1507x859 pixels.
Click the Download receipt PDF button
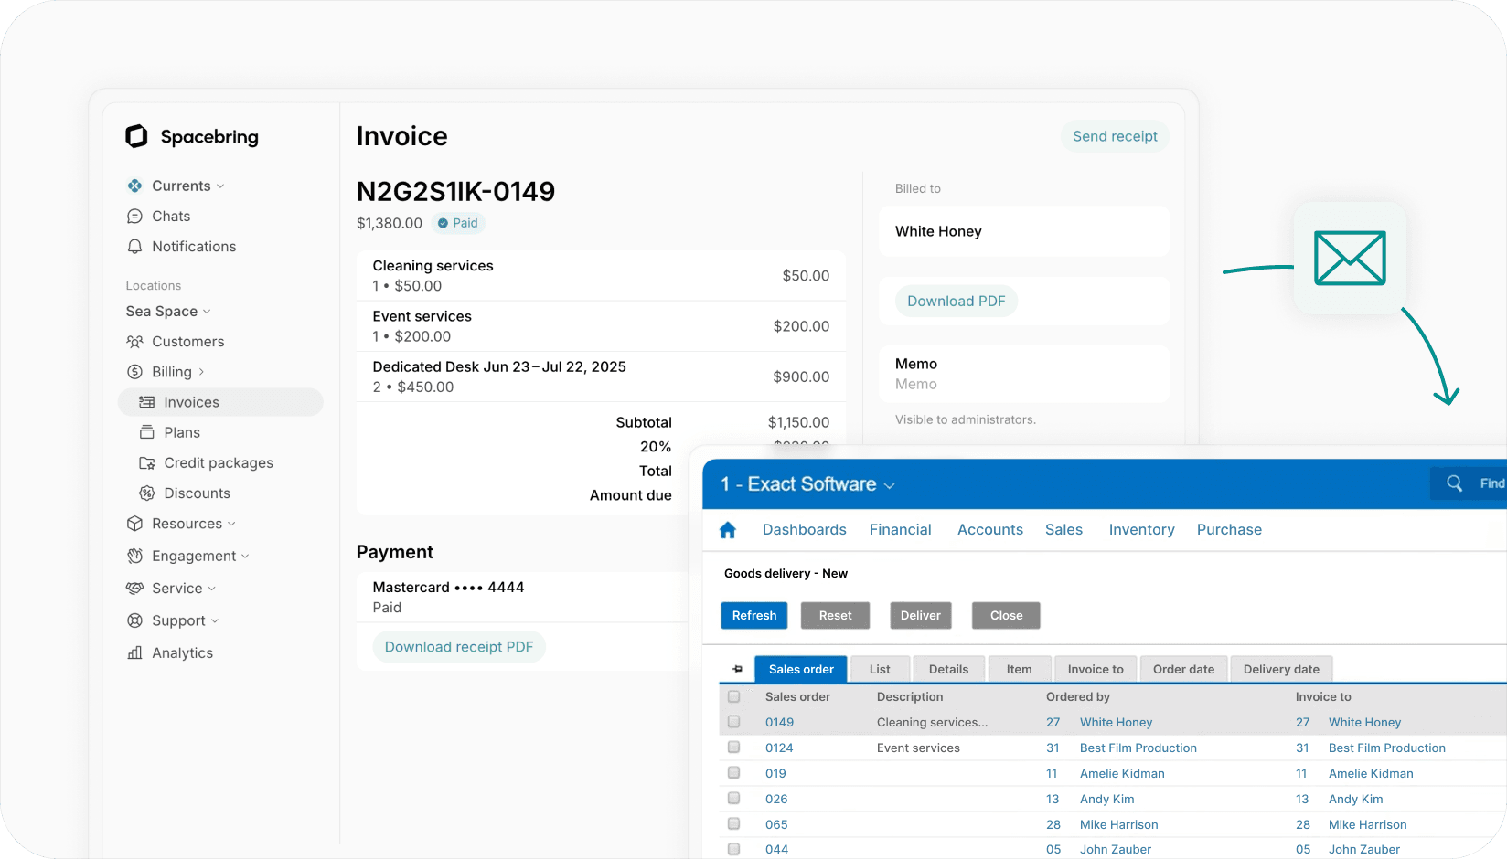[x=458, y=647]
